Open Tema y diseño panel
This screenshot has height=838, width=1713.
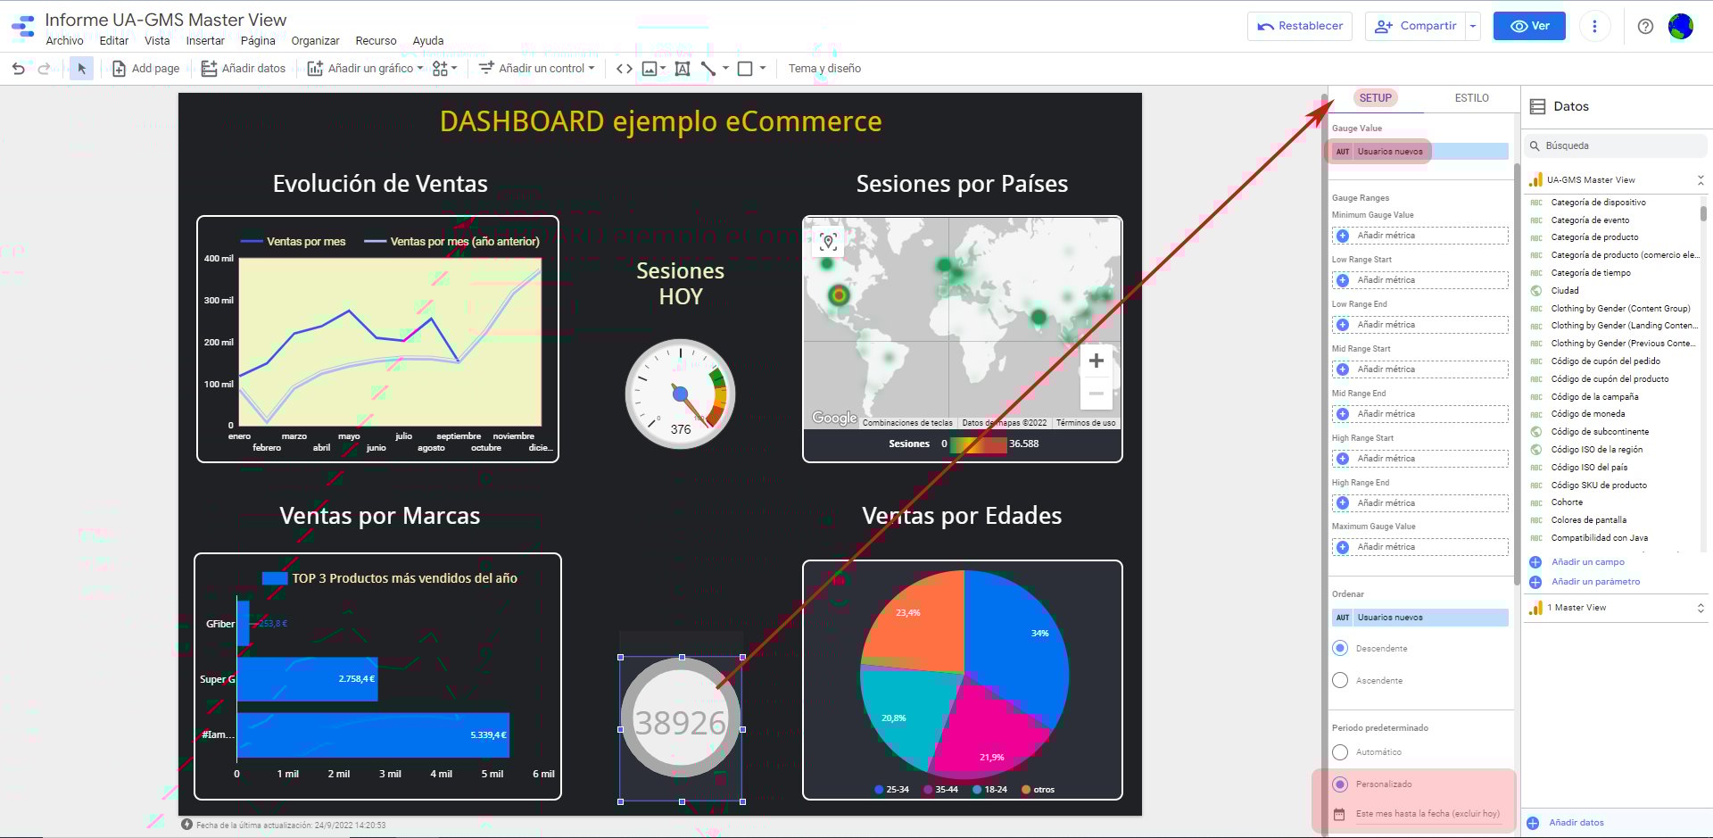[824, 69]
